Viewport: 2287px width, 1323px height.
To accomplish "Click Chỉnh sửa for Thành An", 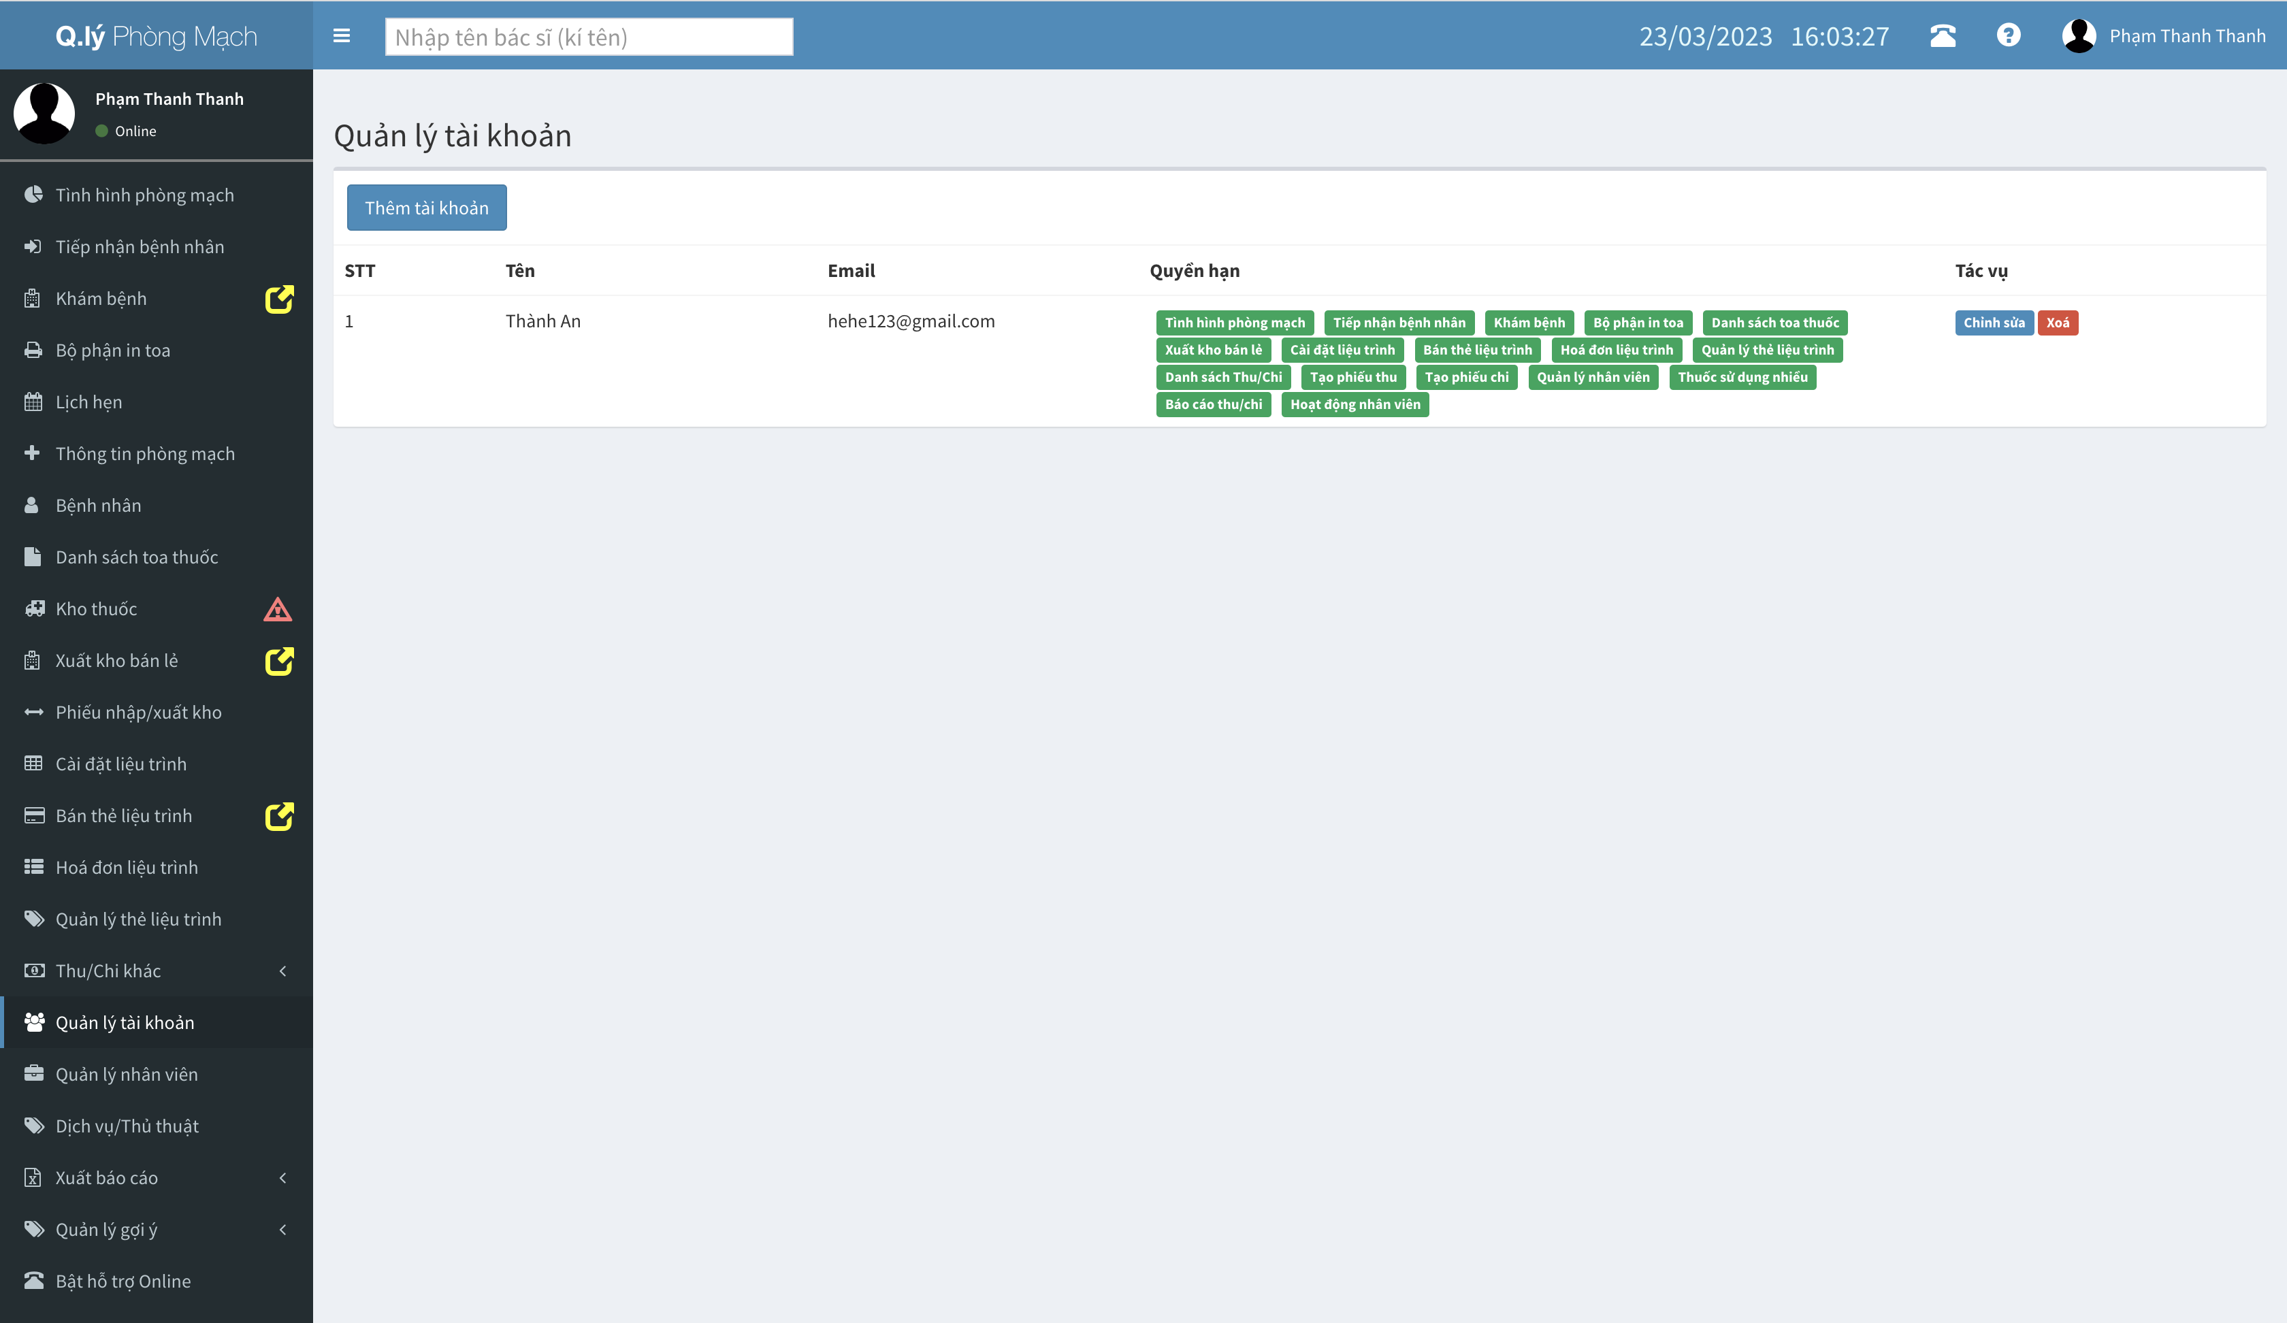I will (1994, 323).
